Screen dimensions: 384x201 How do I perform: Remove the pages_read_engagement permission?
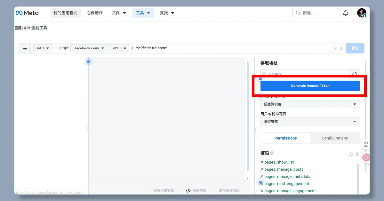point(262,184)
